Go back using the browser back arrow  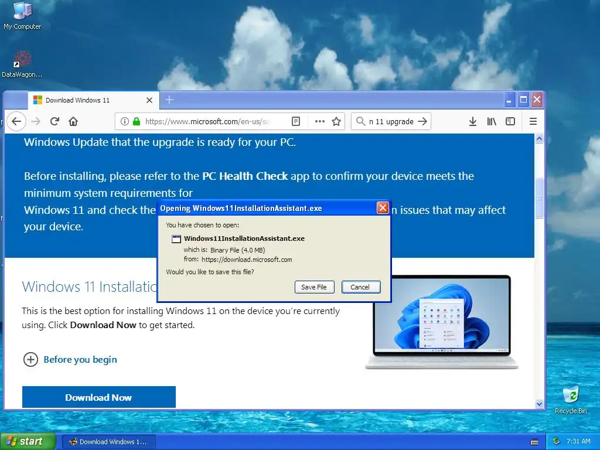click(16, 121)
